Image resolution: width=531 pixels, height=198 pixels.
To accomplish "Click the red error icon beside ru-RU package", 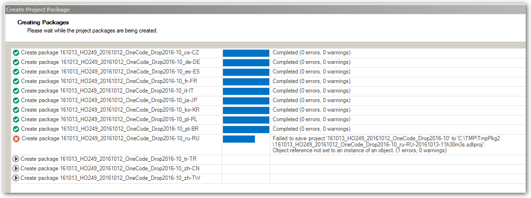I will coord(16,139).
